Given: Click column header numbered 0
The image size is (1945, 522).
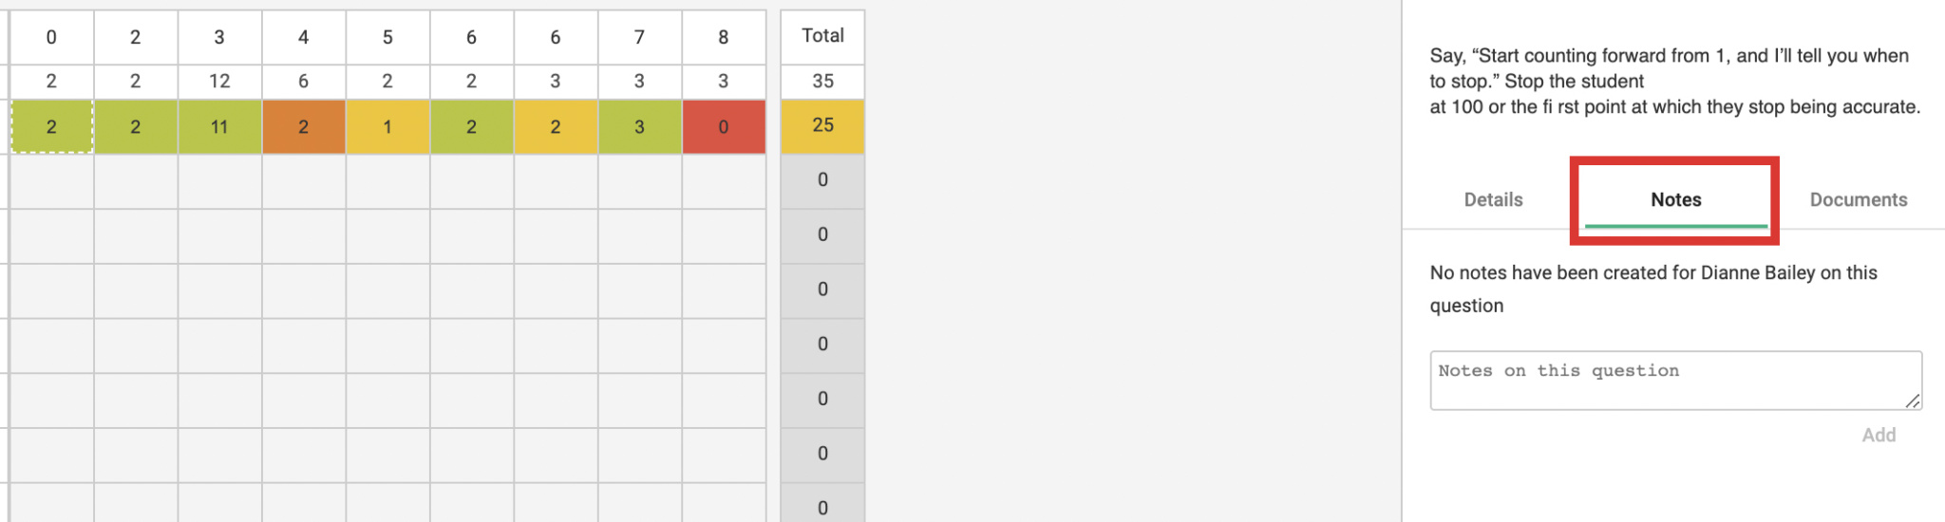Looking at the screenshot, I should [51, 37].
